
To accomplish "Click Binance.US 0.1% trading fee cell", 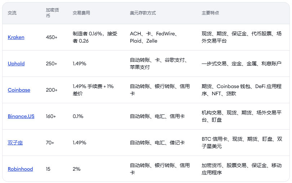I will point(78,116).
